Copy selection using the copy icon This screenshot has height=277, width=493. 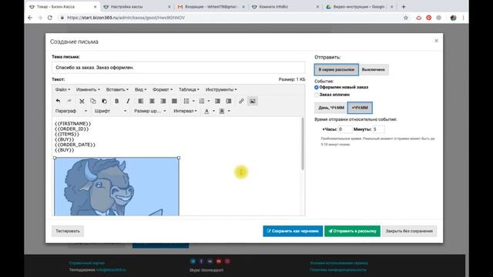(93, 101)
